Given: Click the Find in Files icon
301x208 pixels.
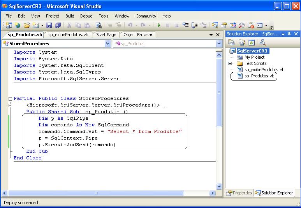Looking at the screenshot, I should point(99,25).
